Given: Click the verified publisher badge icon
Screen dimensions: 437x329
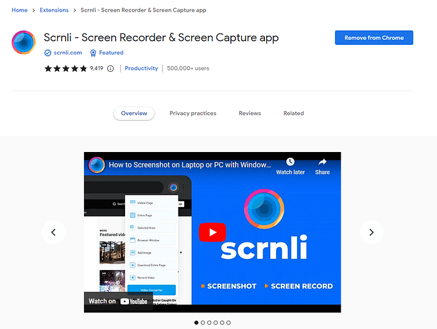Looking at the screenshot, I should tap(47, 53).
